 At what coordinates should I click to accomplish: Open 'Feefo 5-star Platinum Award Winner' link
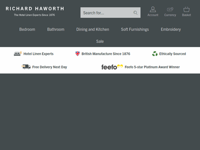click(152, 67)
